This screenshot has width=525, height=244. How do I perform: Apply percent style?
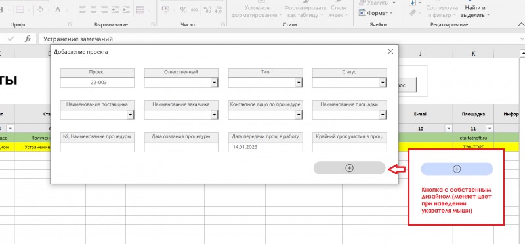183,10
